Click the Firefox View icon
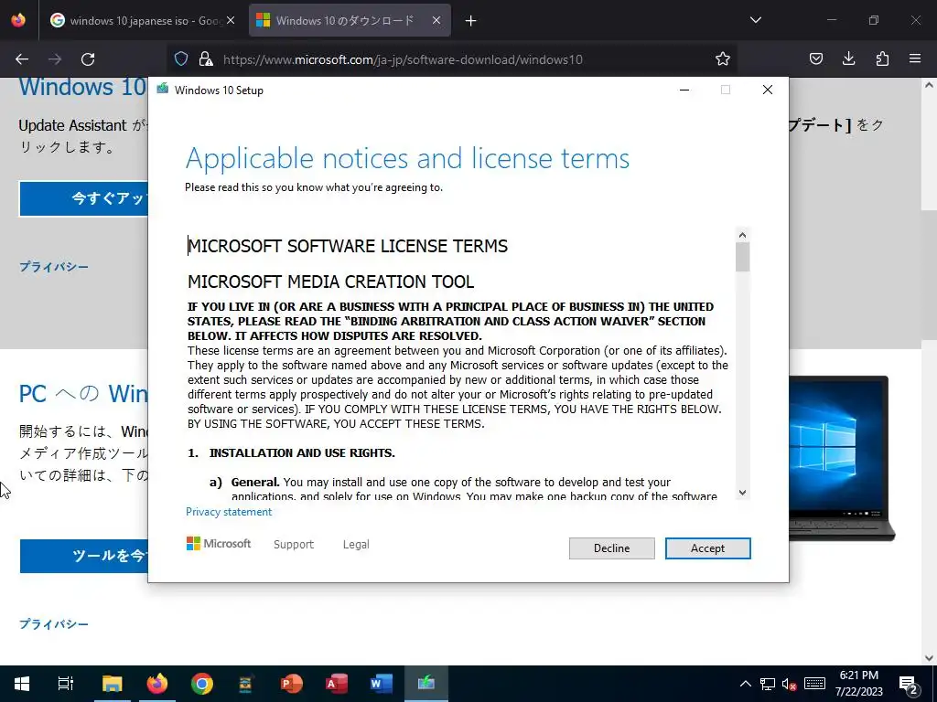The image size is (937, 702). tap(18, 20)
